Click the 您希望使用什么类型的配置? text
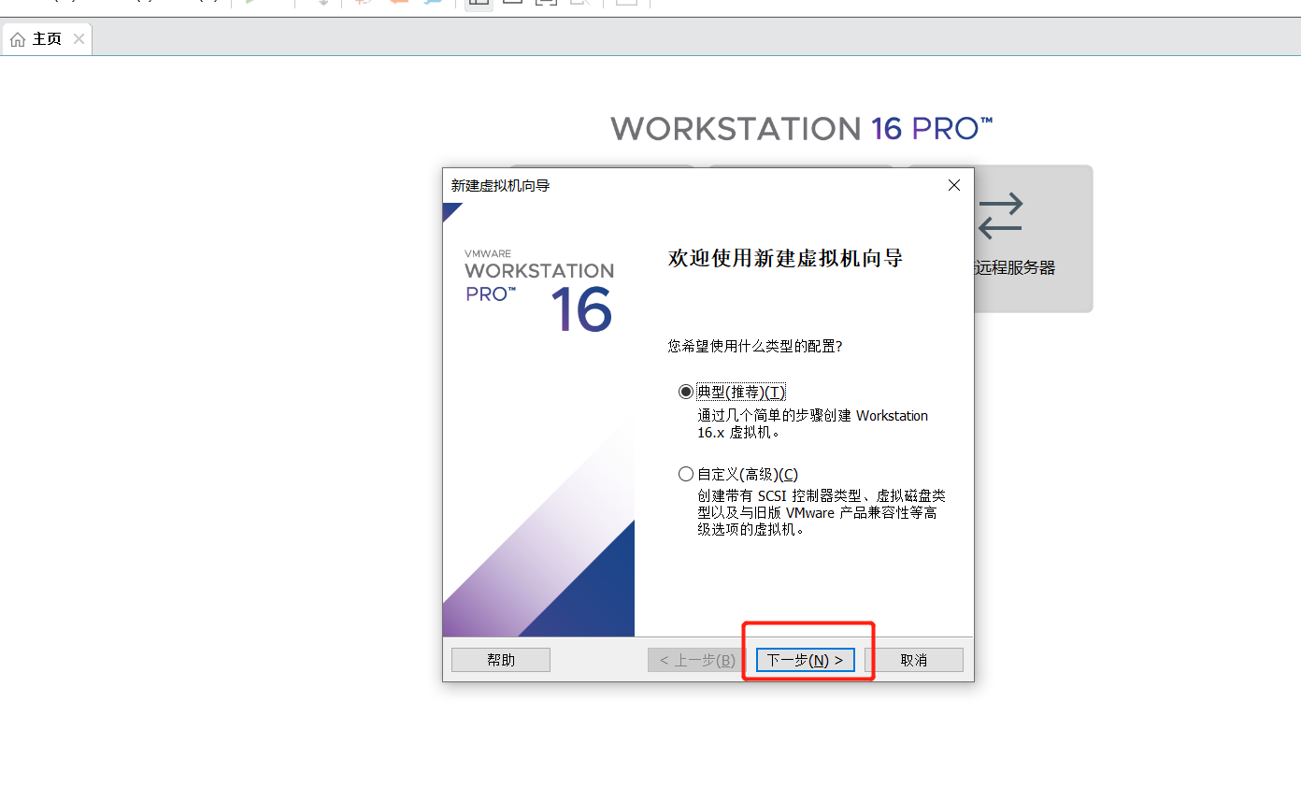1301x787 pixels. pyautogui.click(x=755, y=346)
